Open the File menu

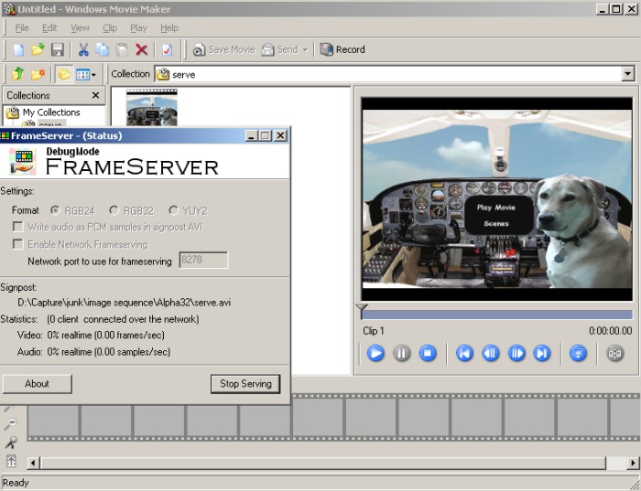pos(22,28)
